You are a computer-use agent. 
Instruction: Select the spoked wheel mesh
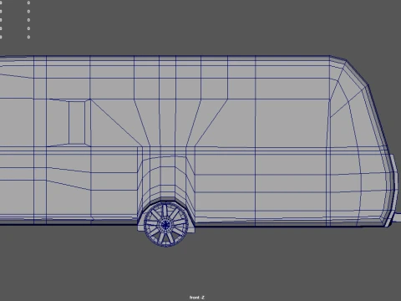[x=165, y=224]
